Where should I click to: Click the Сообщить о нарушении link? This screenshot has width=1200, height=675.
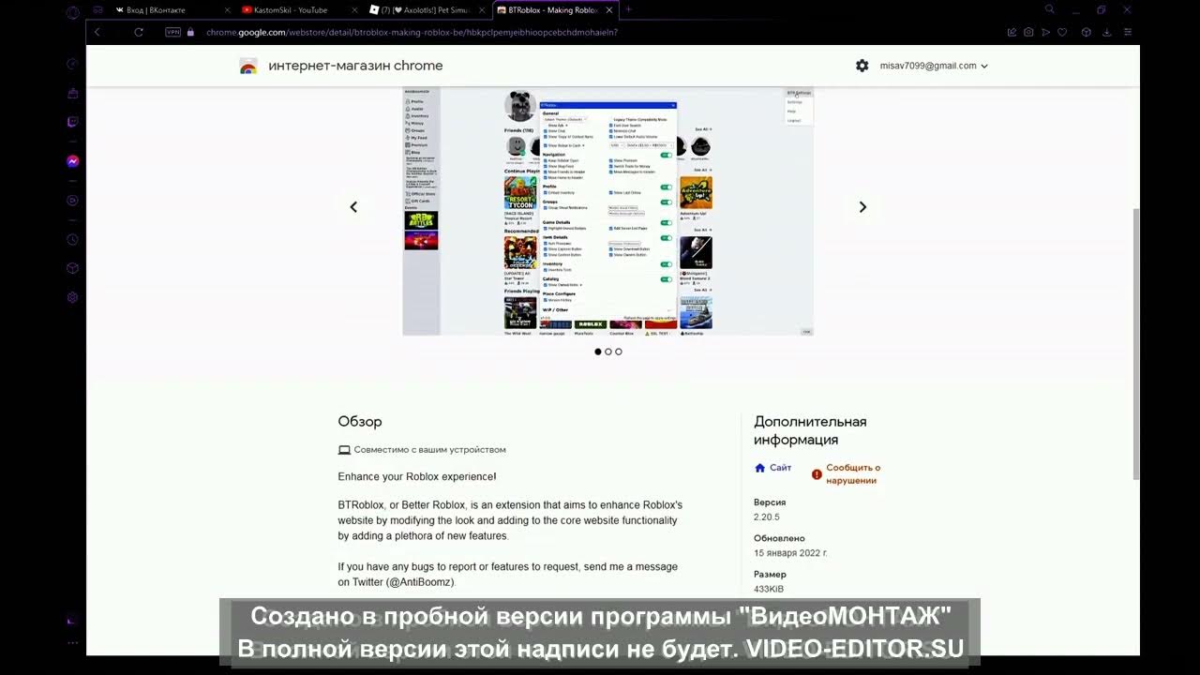click(847, 474)
